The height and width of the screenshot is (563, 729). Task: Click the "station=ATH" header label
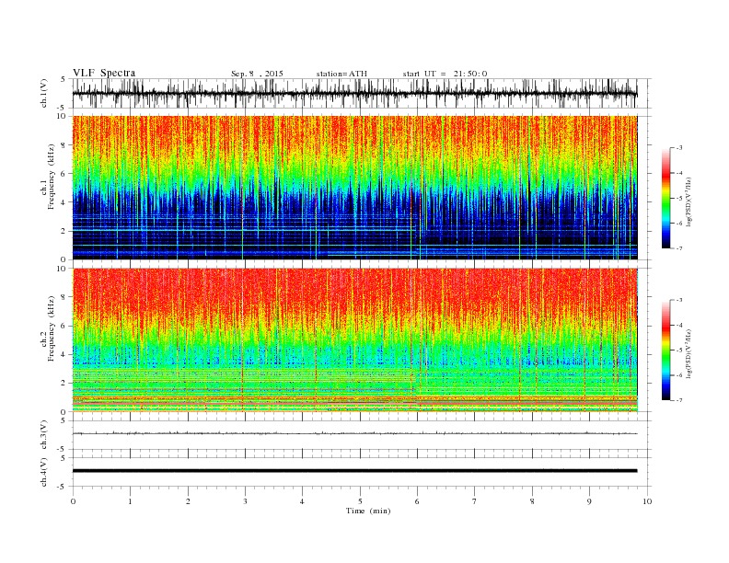[x=341, y=74]
